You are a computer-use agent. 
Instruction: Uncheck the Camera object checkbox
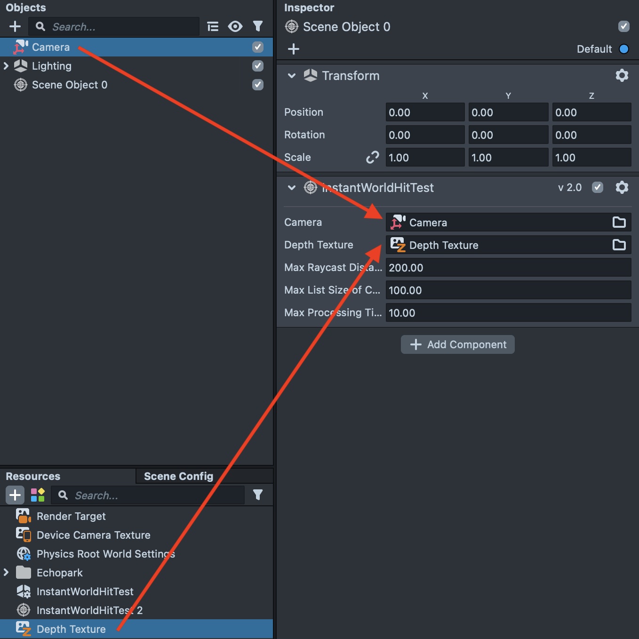pos(258,47)
